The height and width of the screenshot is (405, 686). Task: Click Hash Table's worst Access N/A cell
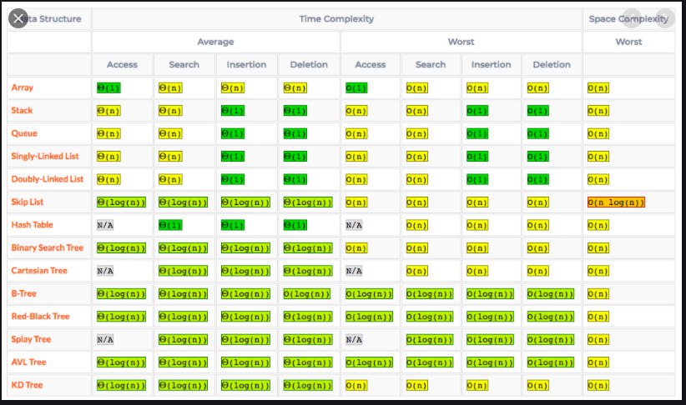tap(354, 225)
